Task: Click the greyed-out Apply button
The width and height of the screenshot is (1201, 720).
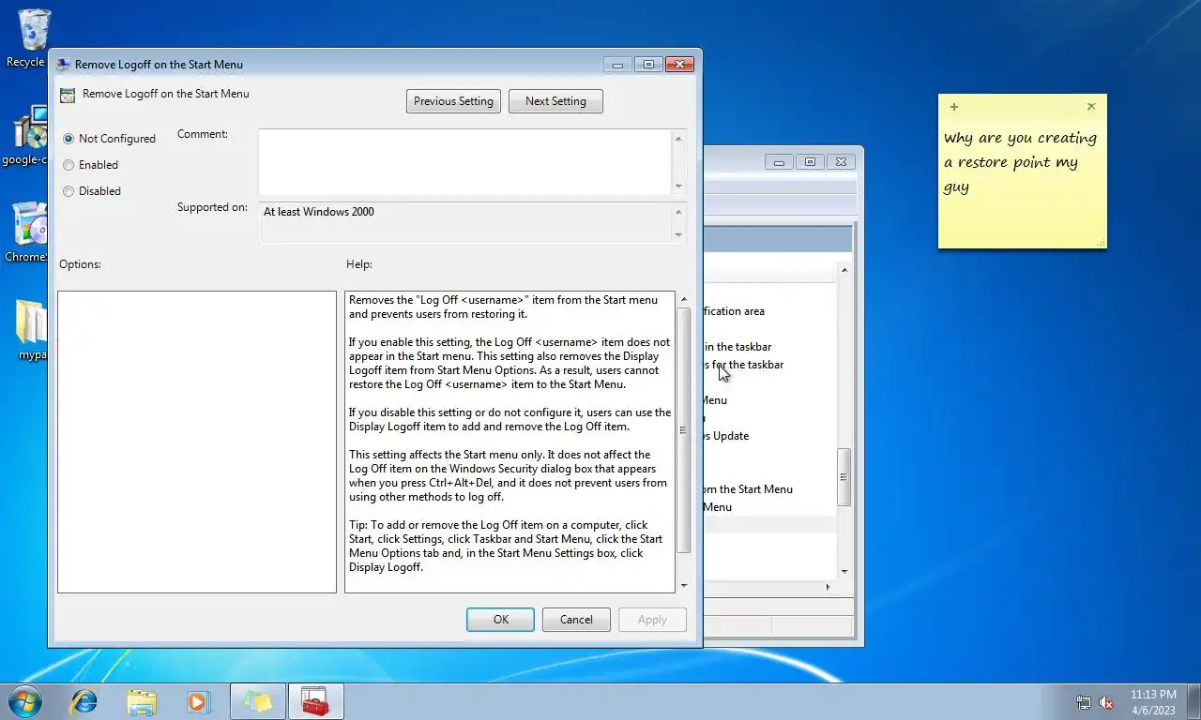Action: tap(652, 620)
